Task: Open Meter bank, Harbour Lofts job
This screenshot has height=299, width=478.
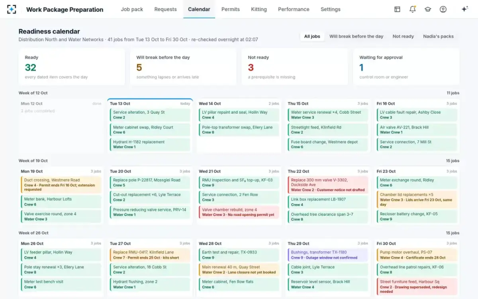Action: pyautogui.click(x=61, y=202)
